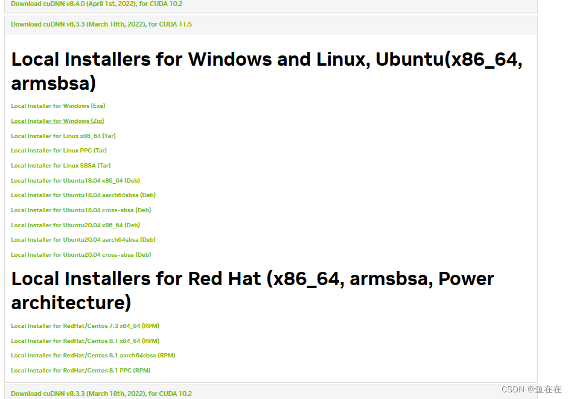The height and width of the screenshot is (399, 571).
Task: Open Local Installer for Linux x86_64 (Tar)
Action: click(63, 136)
